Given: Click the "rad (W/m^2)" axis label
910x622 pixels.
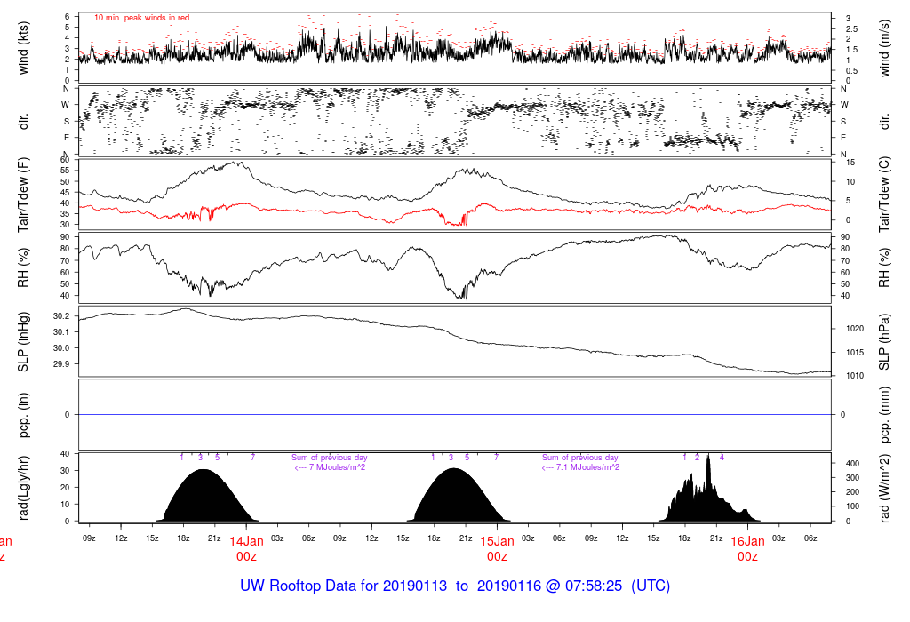Looking at the screenshot, I should tap(884, 488).
